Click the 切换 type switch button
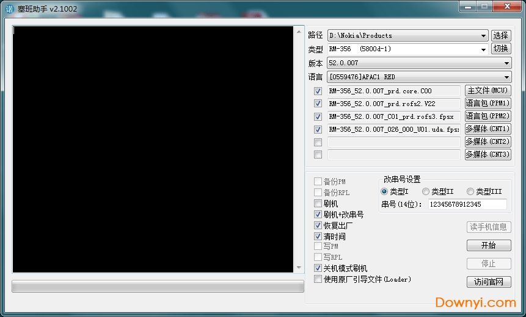This screenshot has height=317, width=526. coord(501,49)
